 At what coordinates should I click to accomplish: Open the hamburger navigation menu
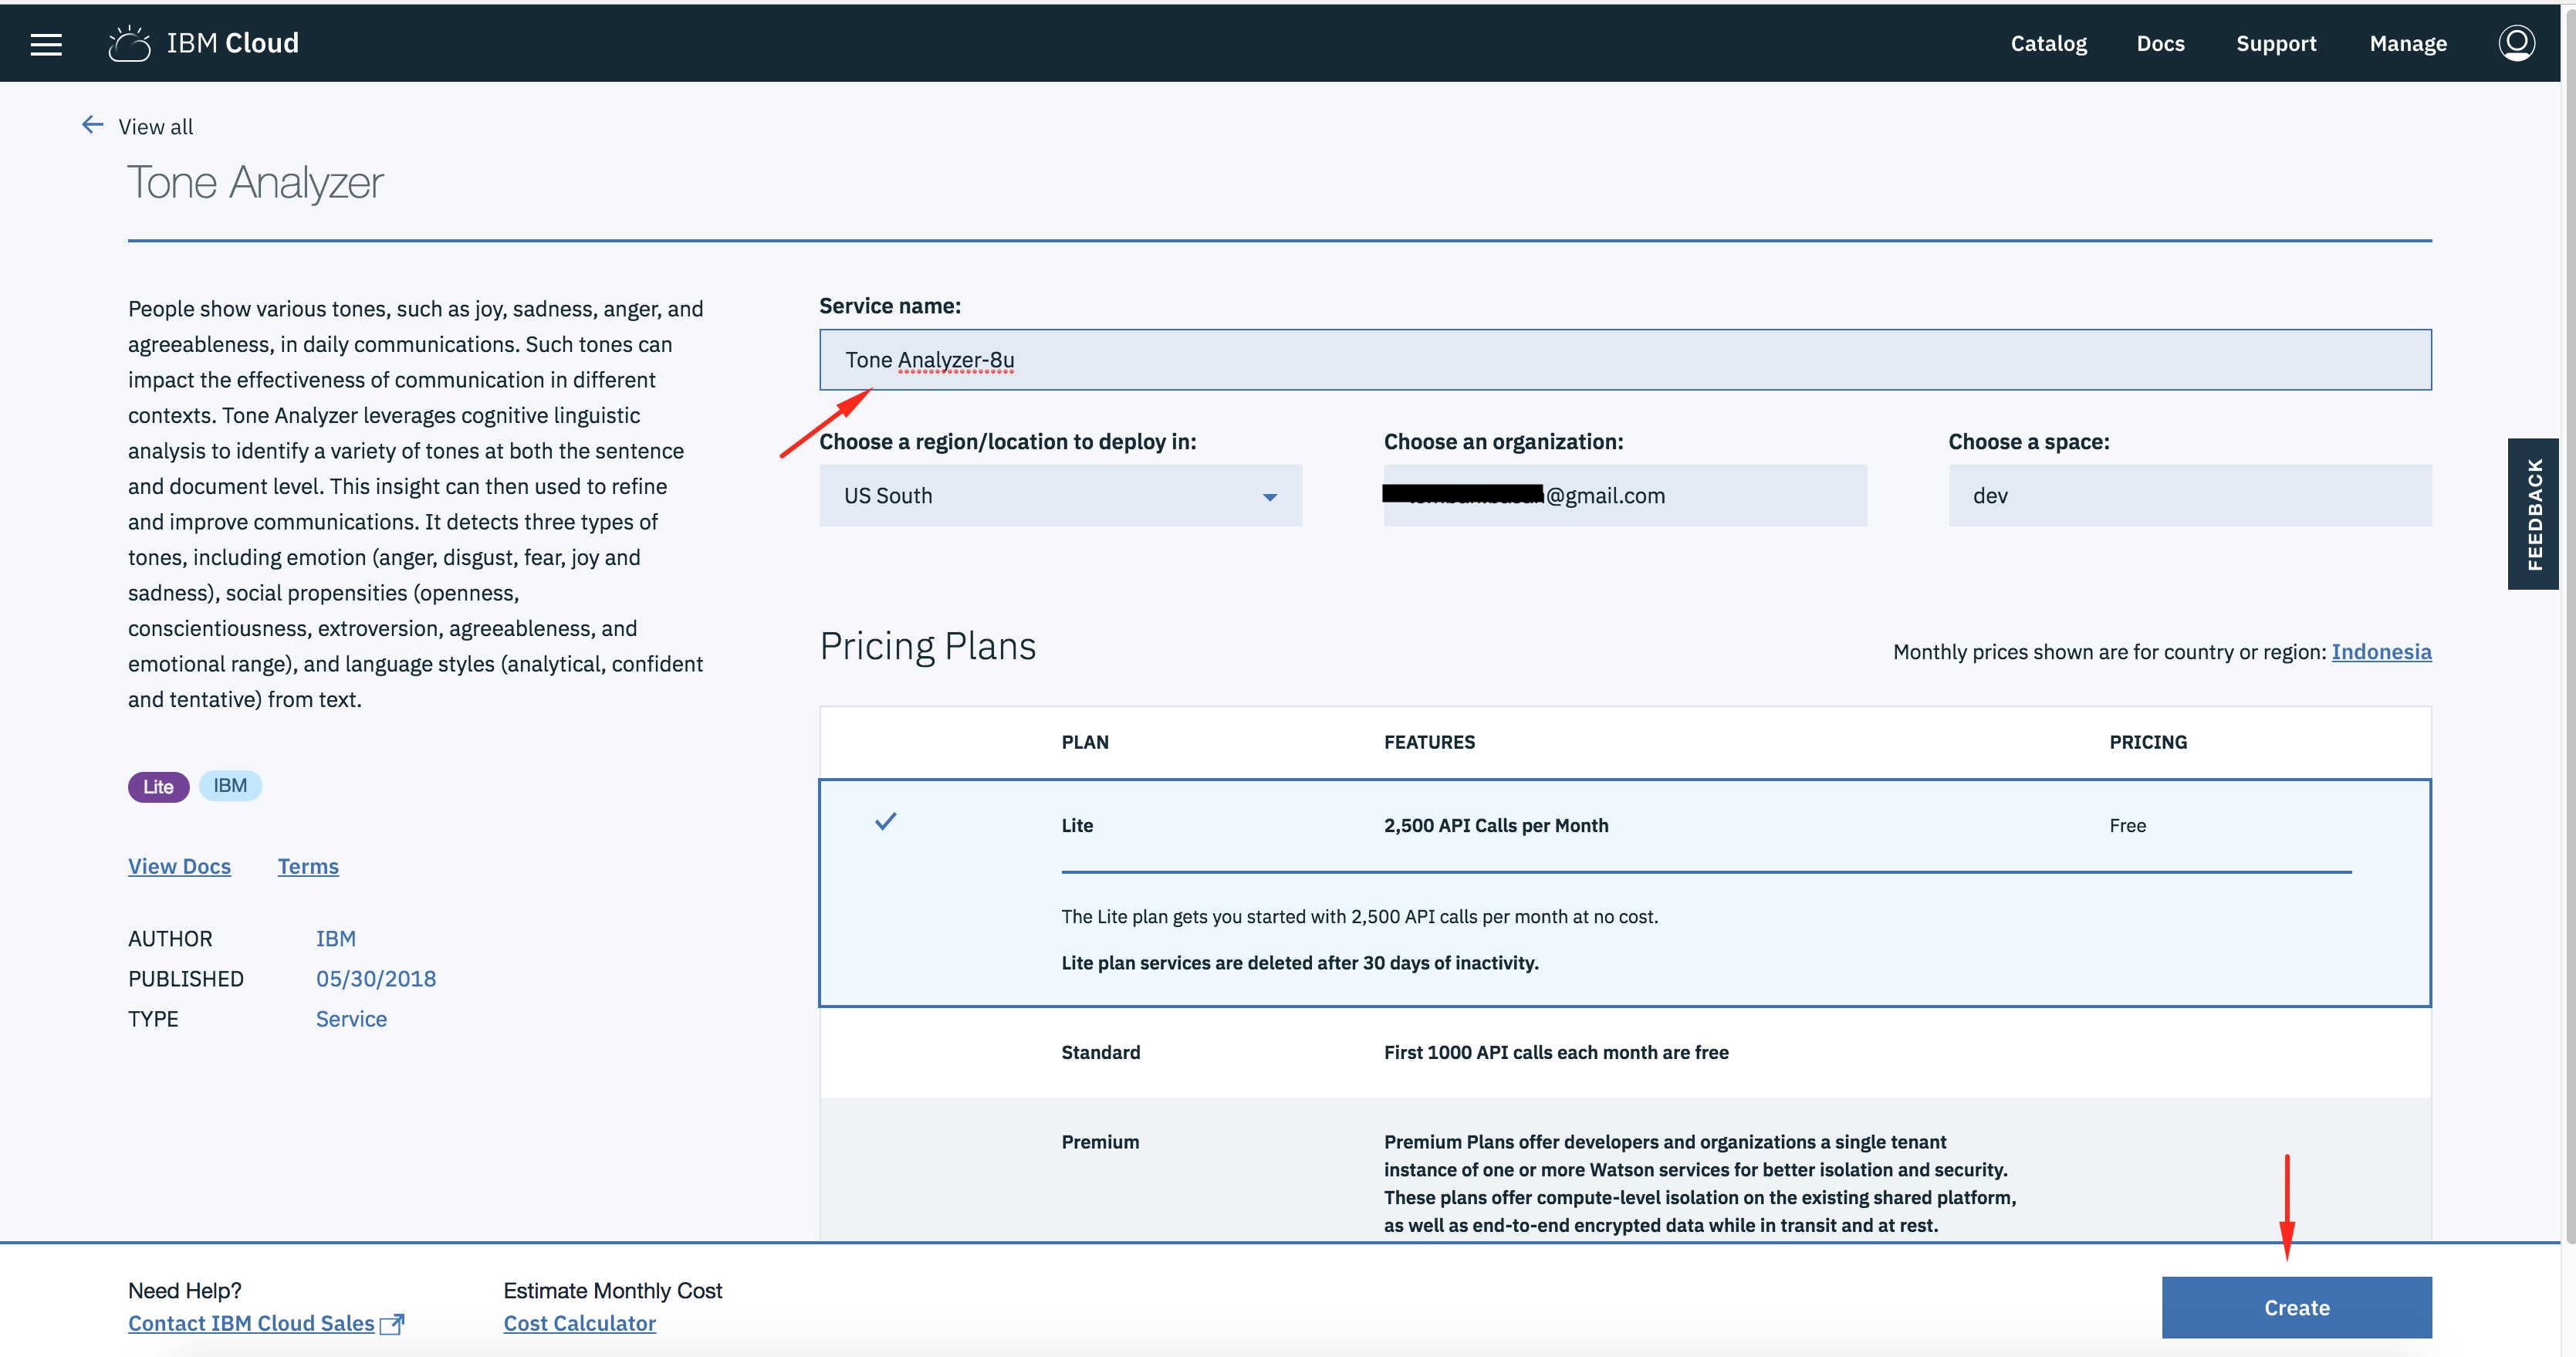[46, 44]
